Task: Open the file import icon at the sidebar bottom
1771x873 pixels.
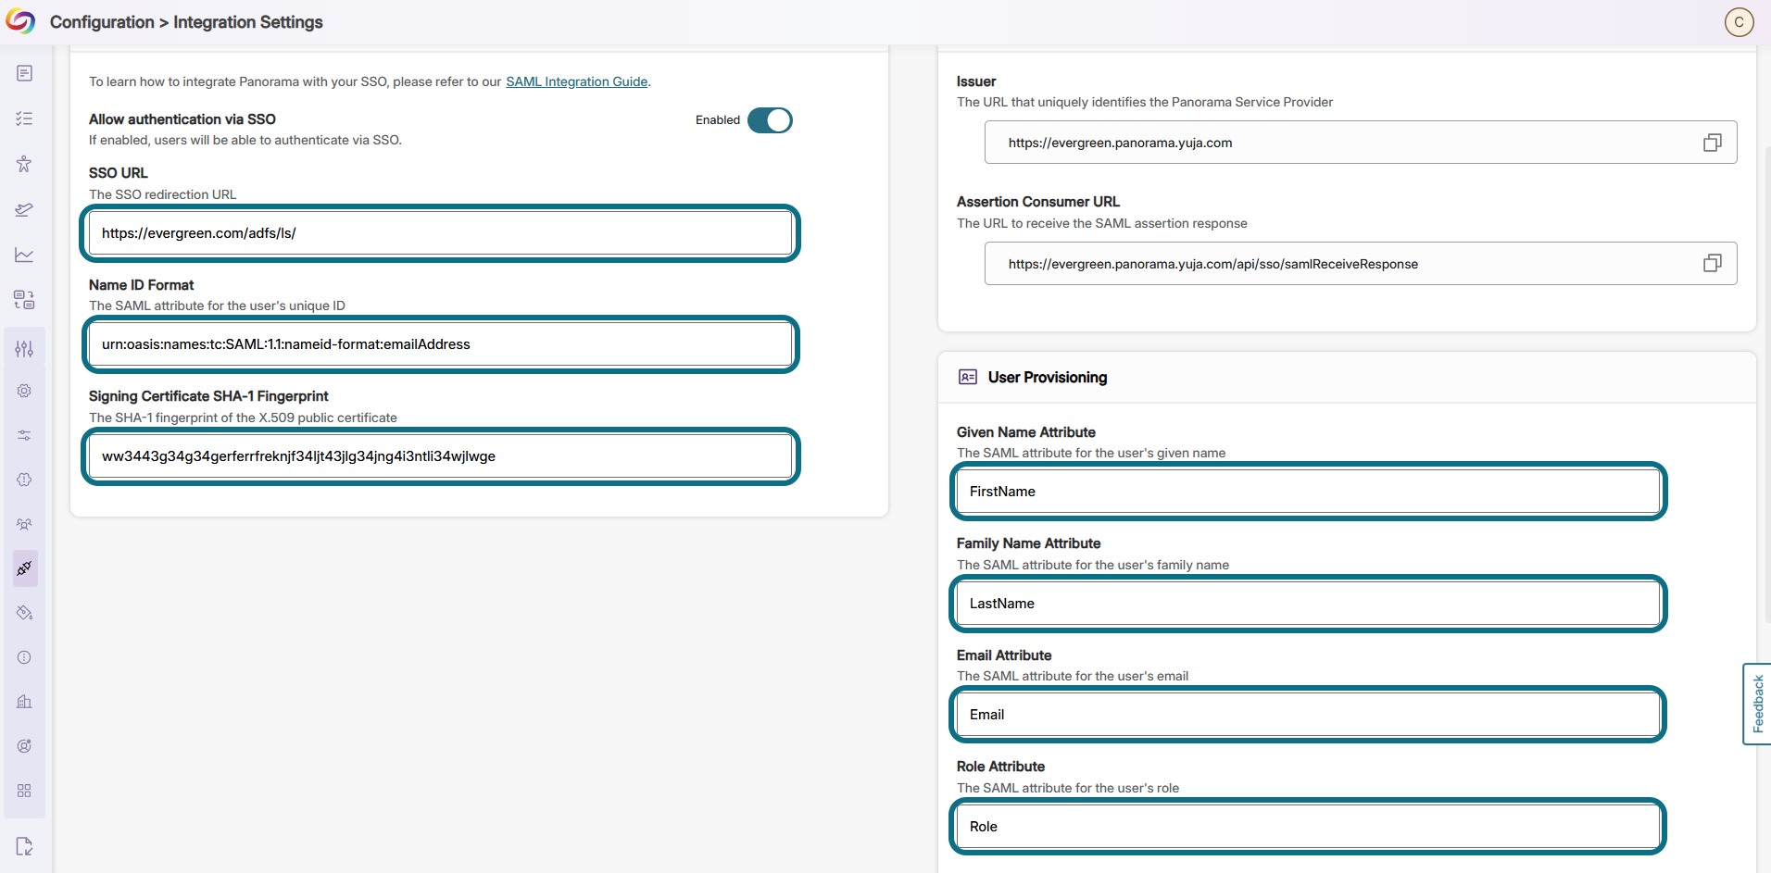Action: click(x=24, y=846)
